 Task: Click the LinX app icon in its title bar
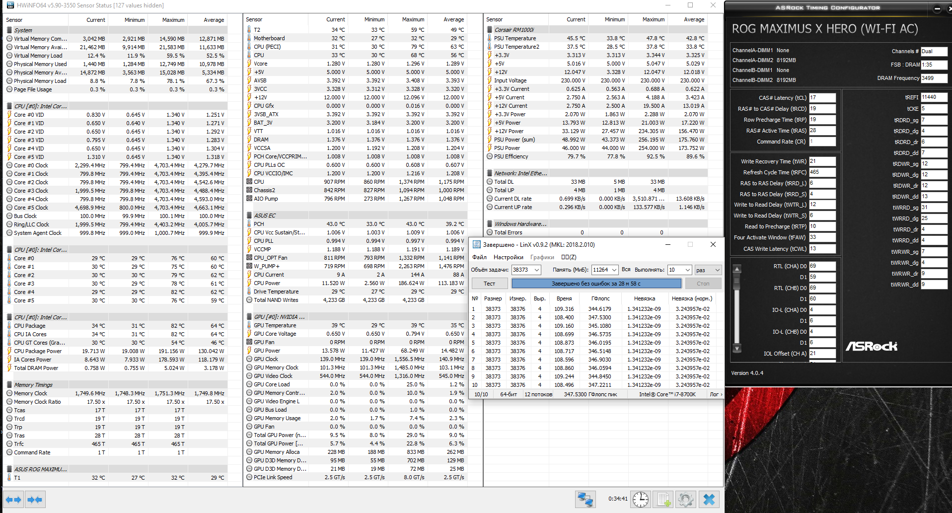[477, 244]
